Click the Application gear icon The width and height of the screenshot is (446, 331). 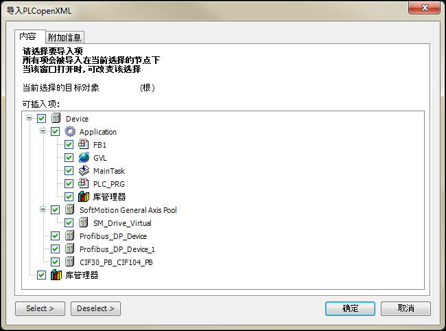pyautogui.click(x=70, y=131)
